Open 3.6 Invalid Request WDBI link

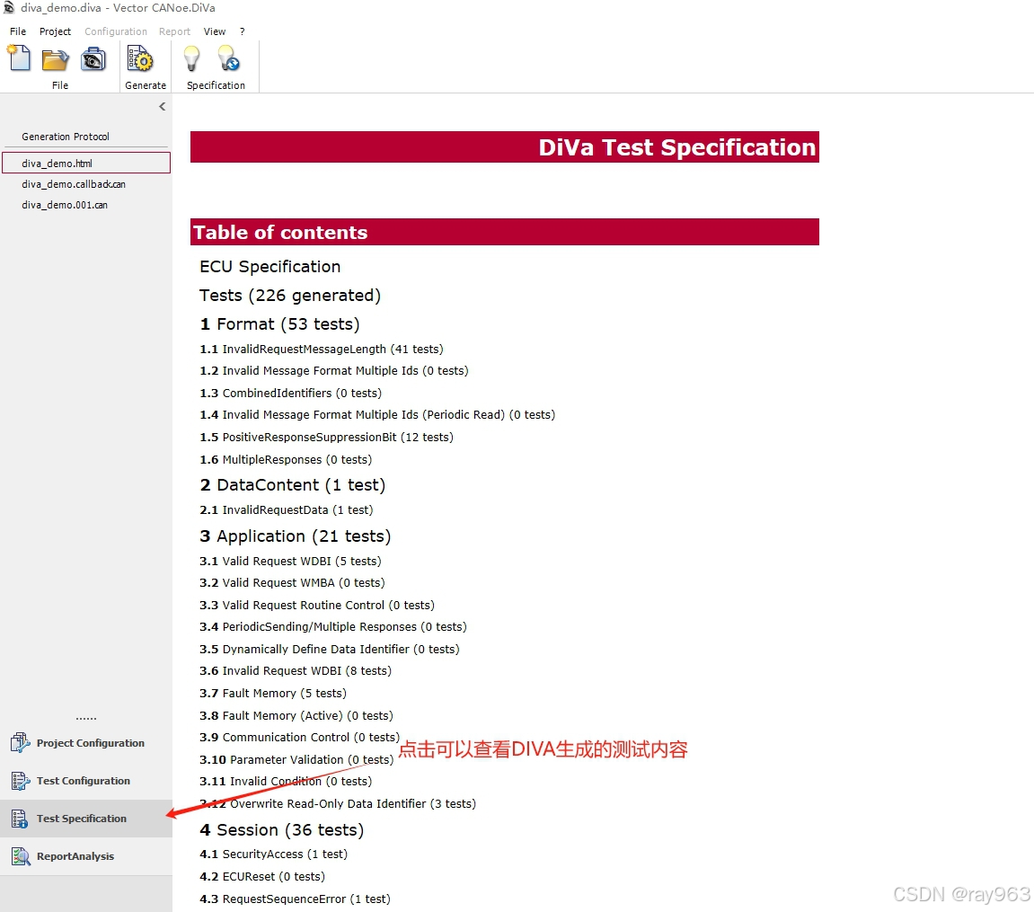pos(296,670)
